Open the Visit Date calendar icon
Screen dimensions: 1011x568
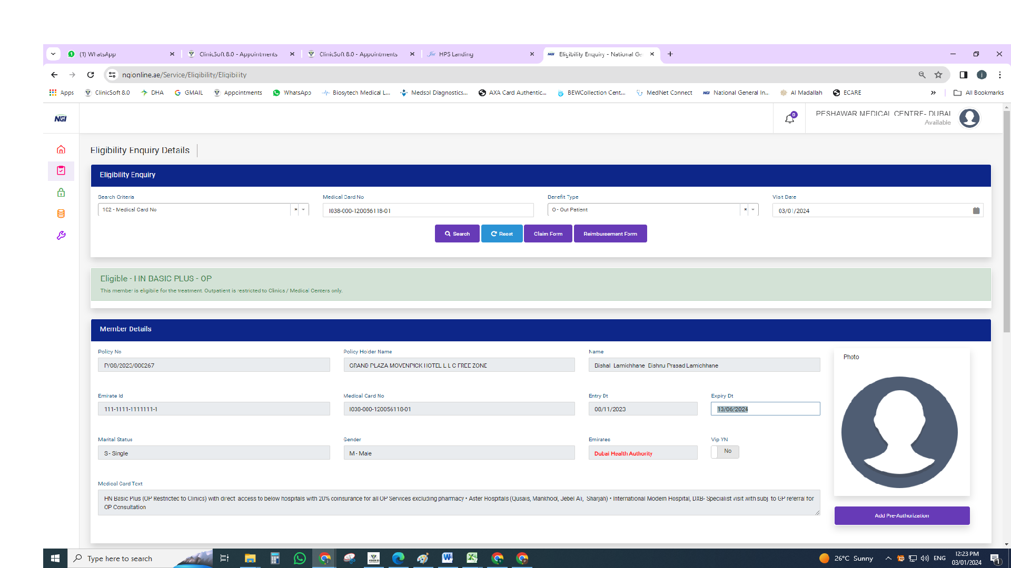pos(976,210)
